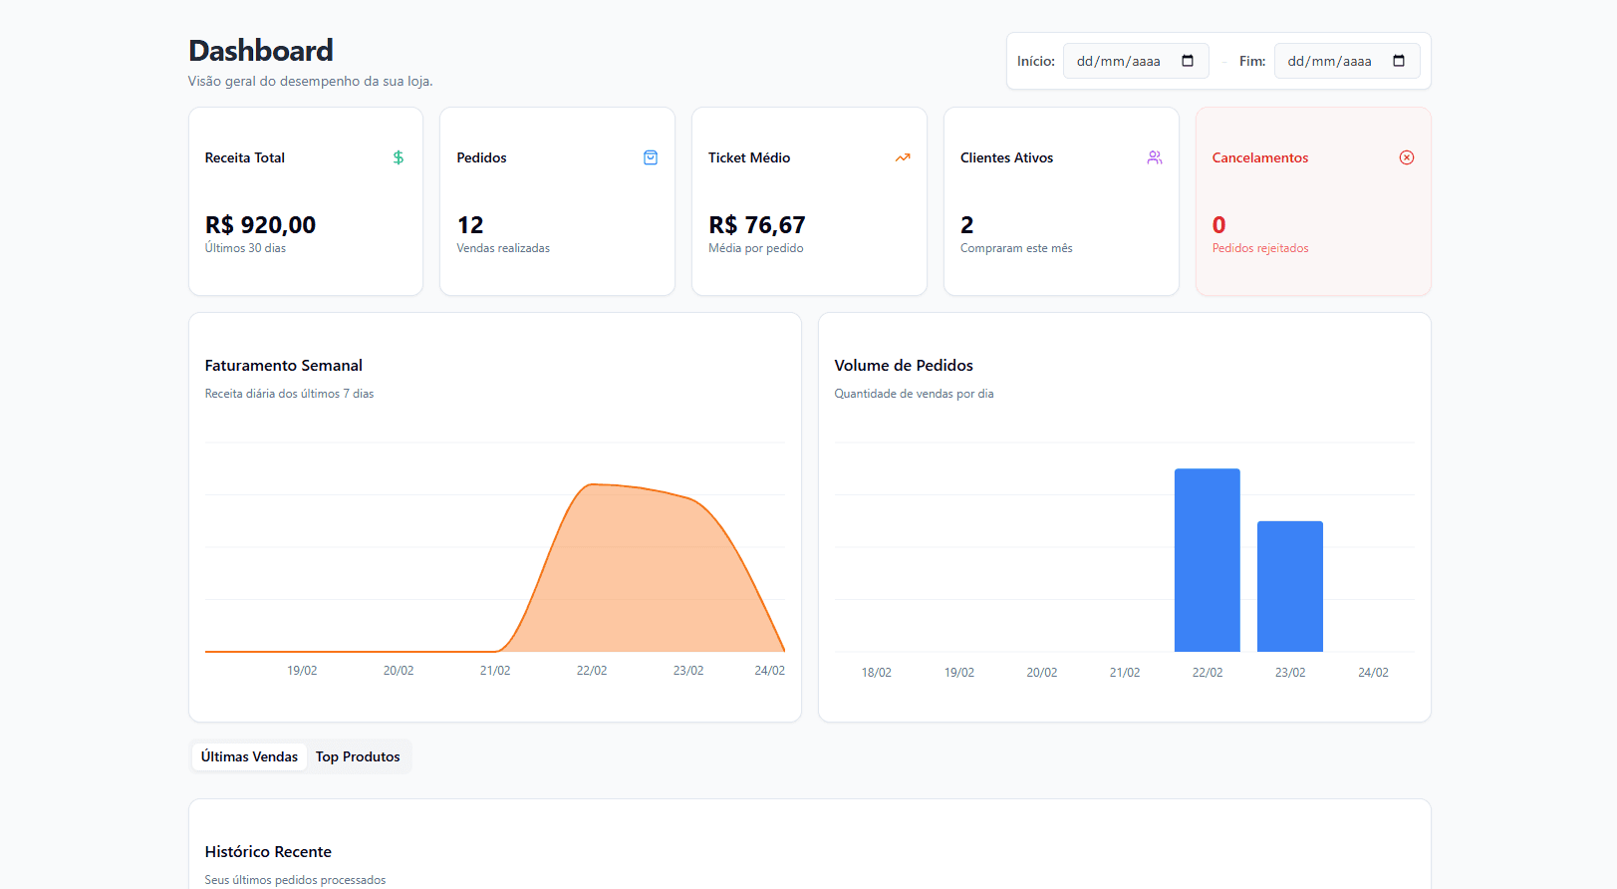Screen dimensions: 1617x889
Task: Click the 22/02 blue bar in Volume de Pedidos
Action: click(1207, 560)
